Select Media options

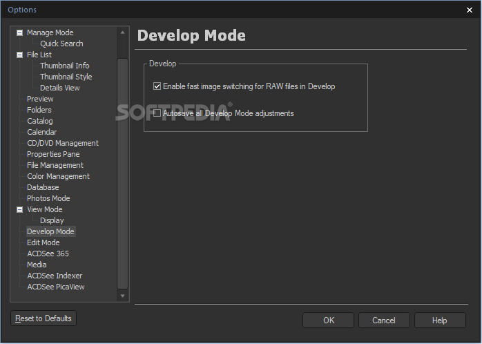[x=37, y=265]
